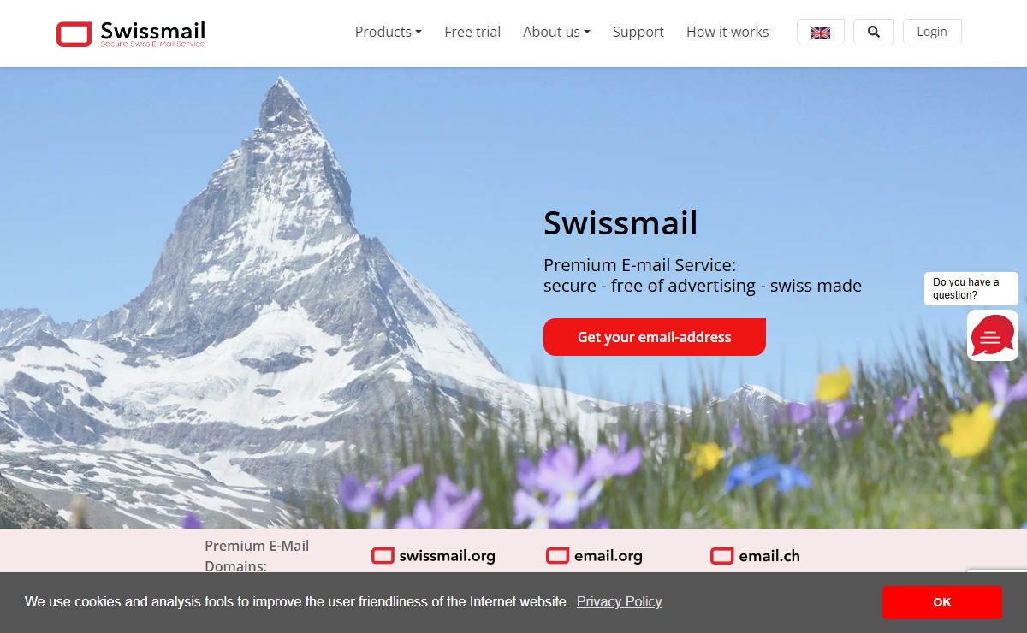Click the Login button
This screenshot has height=633, width=1027.
pos(932,32)
